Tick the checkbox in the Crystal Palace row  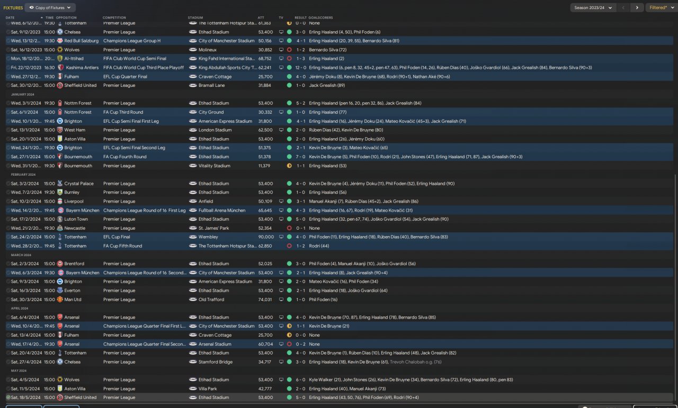pos(8,184)
